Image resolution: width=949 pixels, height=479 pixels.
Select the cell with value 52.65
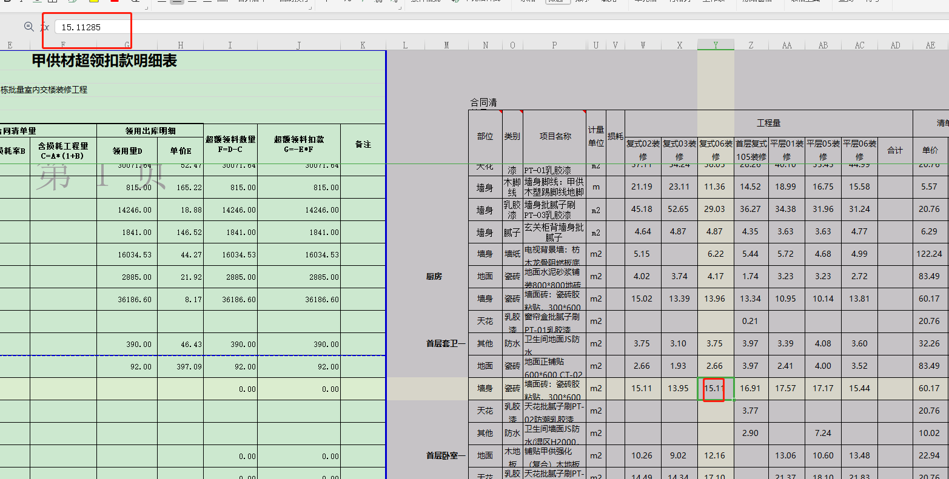[679, 210]
